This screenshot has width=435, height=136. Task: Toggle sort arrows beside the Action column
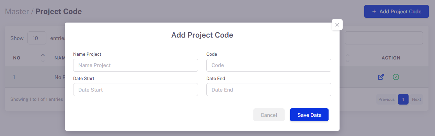(348, 58)
